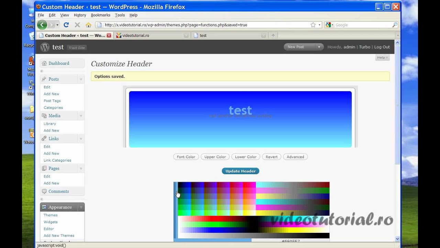This screenshot has height=248, width=440.
Task: Click the Visit Site button
Action: [x=77, y=48]
